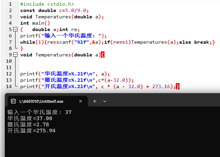220x157 pixels.
Task: Click line number 14 in the gutter
Action: [9, 86]
